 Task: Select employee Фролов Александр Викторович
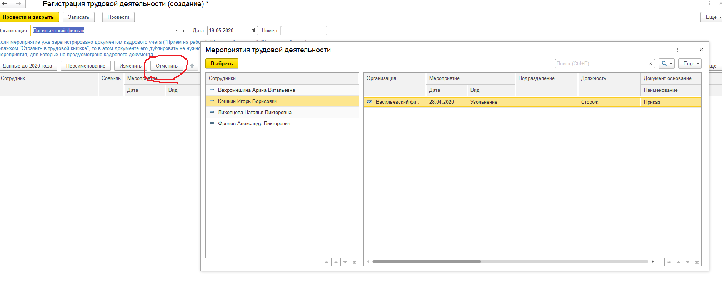coord(254,124)
